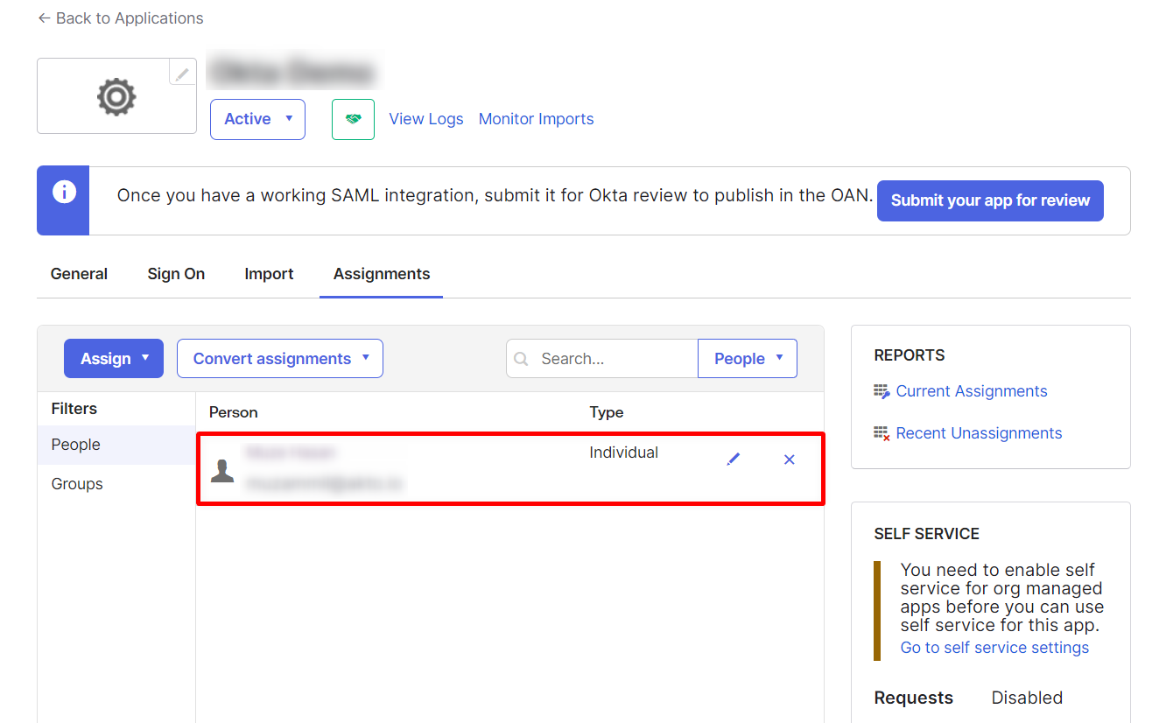The image size is (1159, 723).
Task: Open the People search filter dropdown
Action: (747, 359)
